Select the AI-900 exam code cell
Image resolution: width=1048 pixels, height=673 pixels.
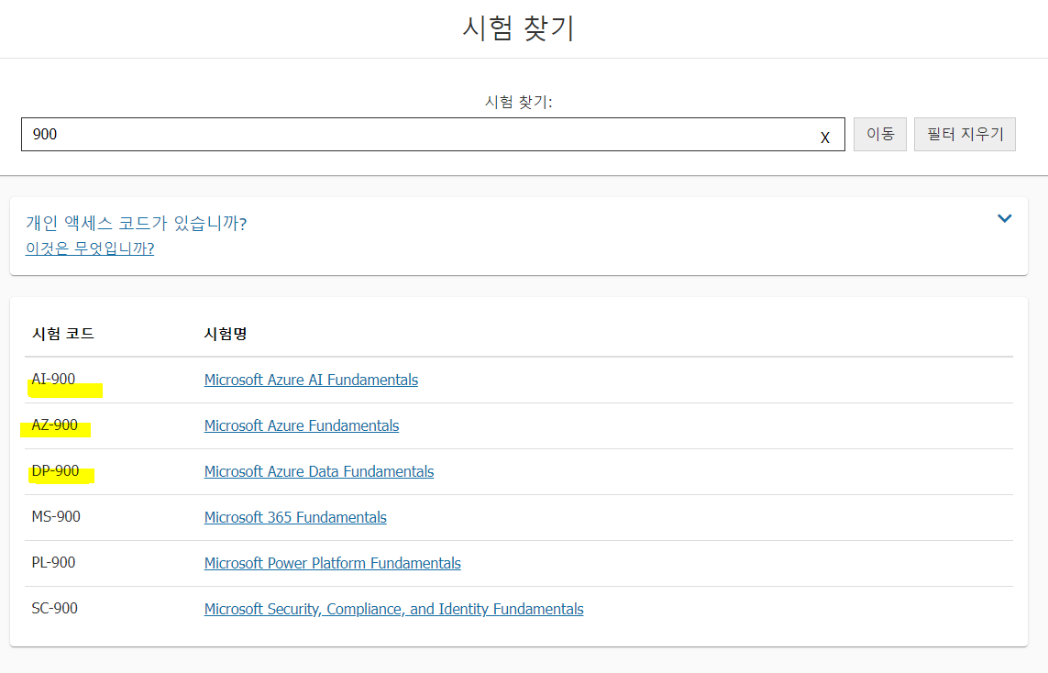tap(53, 379)
